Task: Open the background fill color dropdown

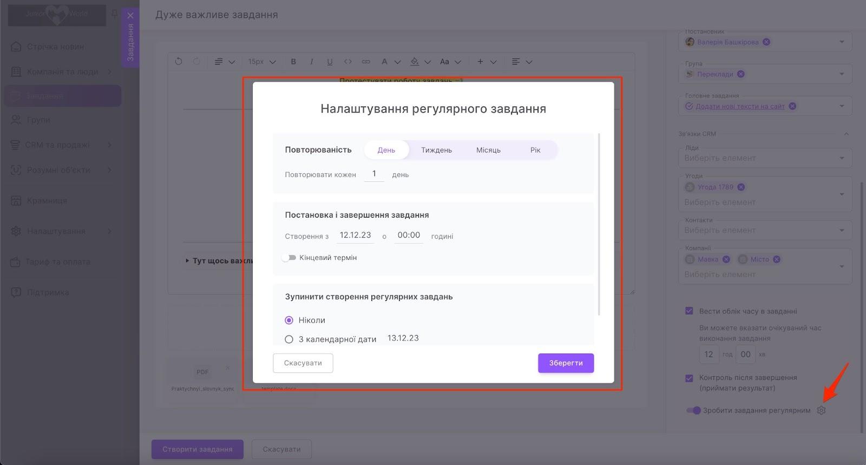Action: [420, 62]
